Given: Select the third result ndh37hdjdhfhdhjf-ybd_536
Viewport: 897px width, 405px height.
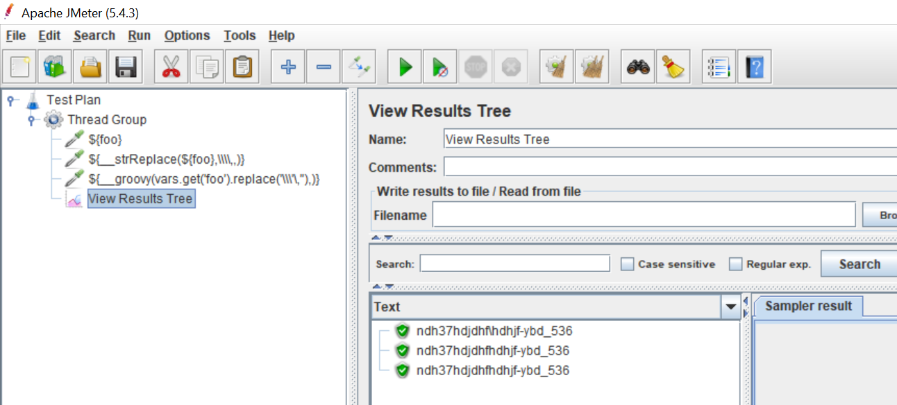Looking at the screenshot, I should 493,370.
